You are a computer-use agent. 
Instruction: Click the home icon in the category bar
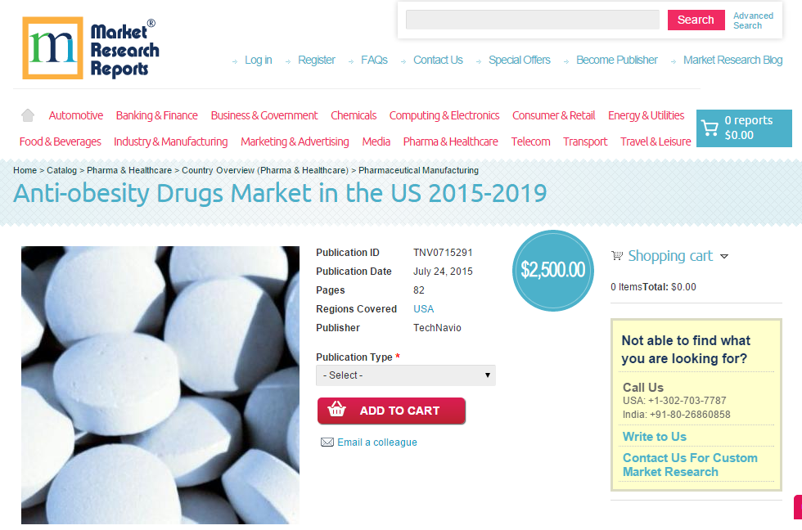[27, 115]
